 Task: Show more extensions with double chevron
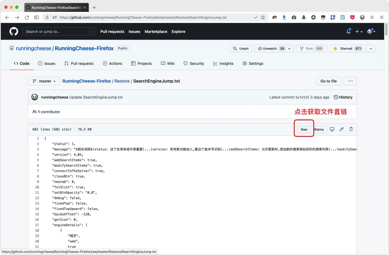click(x=372, y=17)
